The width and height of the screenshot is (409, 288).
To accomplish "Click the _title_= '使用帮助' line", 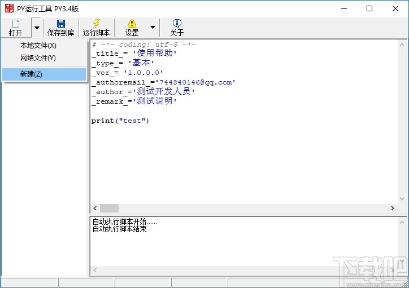I will [x=134, y=54].
